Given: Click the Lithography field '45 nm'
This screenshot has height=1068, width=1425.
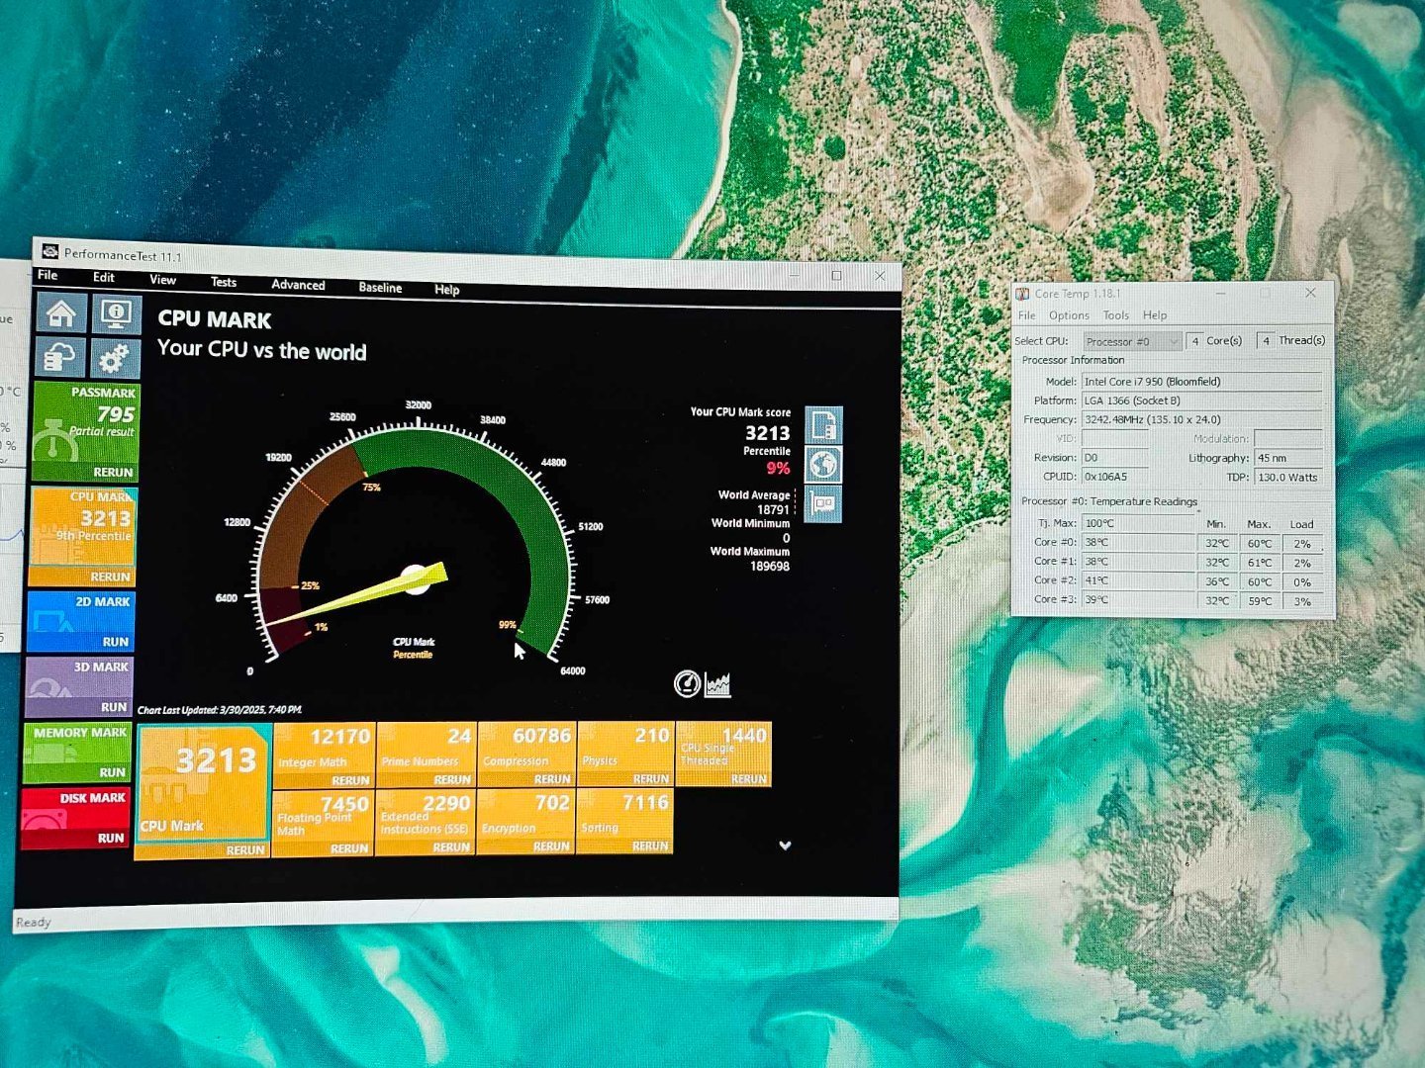Looking at the screenshot, I should click(x=1288, y=458).
